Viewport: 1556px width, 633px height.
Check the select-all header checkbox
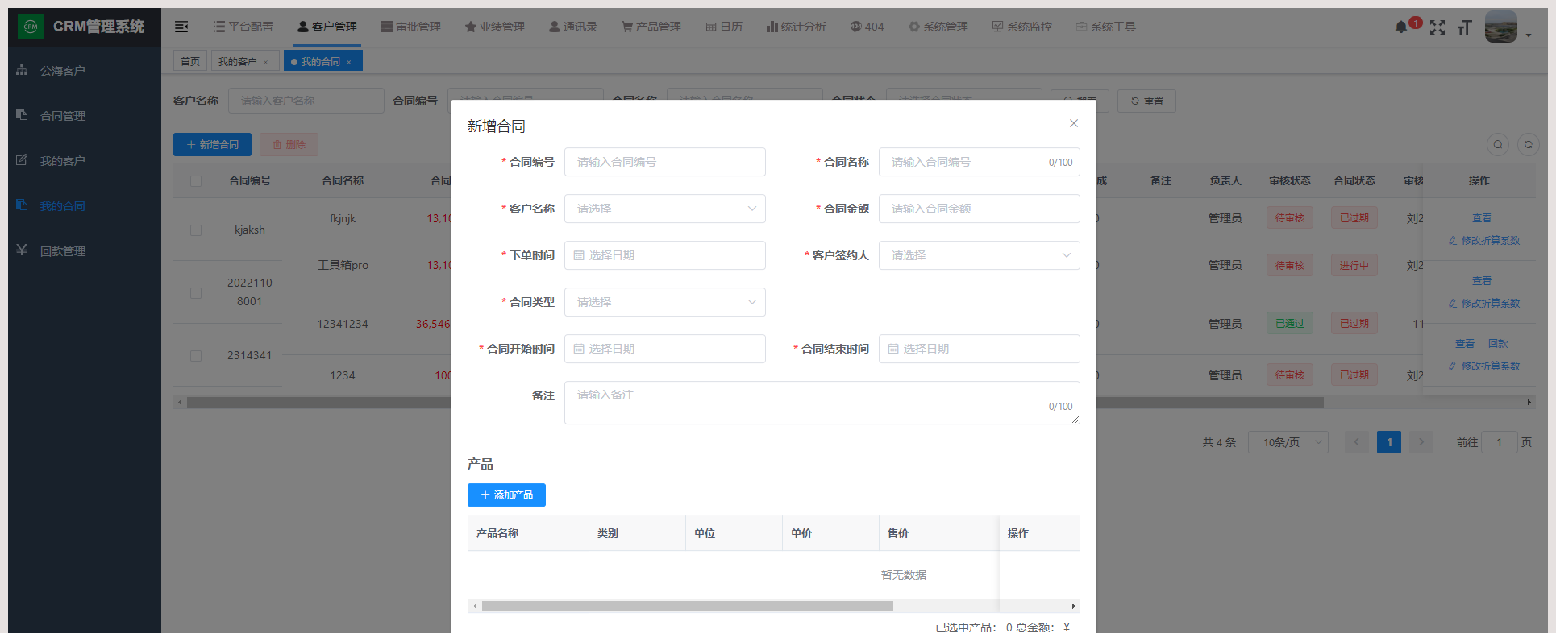coord(196,181)
